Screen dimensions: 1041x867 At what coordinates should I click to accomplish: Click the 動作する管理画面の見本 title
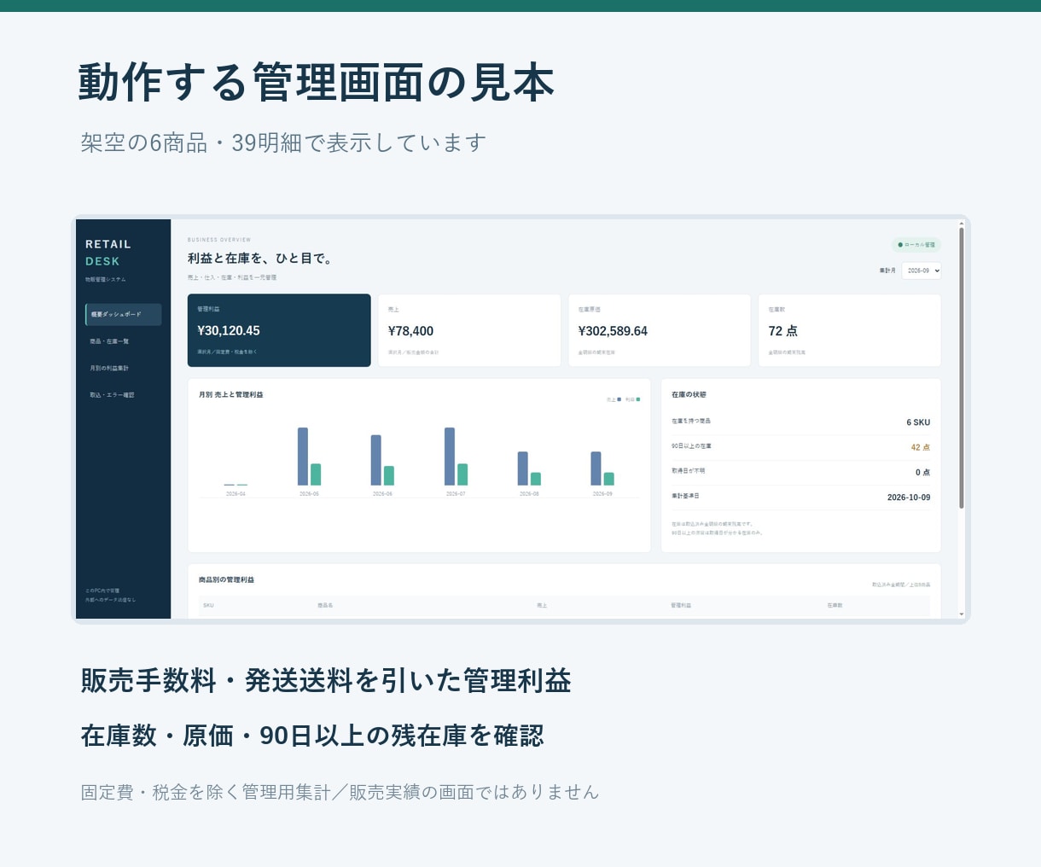click(317, 83)
